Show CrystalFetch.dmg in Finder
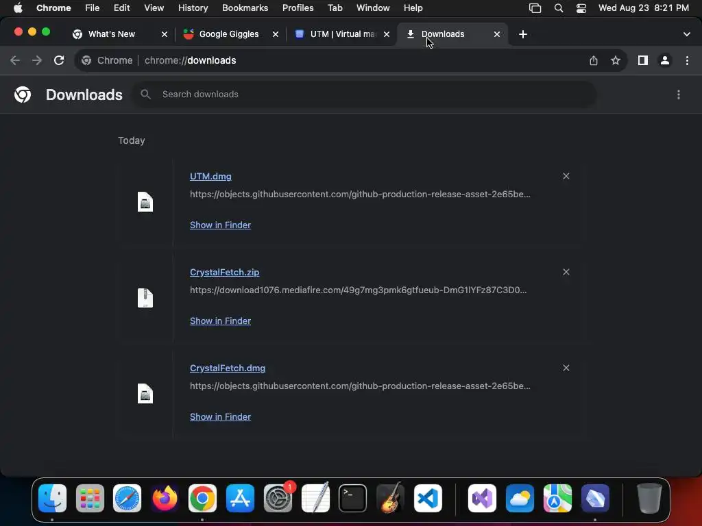The width and height of the screenshot is (702, 526). [x=220, y=417]
